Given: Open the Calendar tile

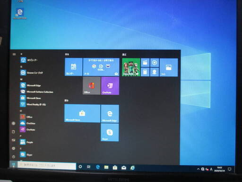Looking at the screenshot, I should click(x=74, y=67).
